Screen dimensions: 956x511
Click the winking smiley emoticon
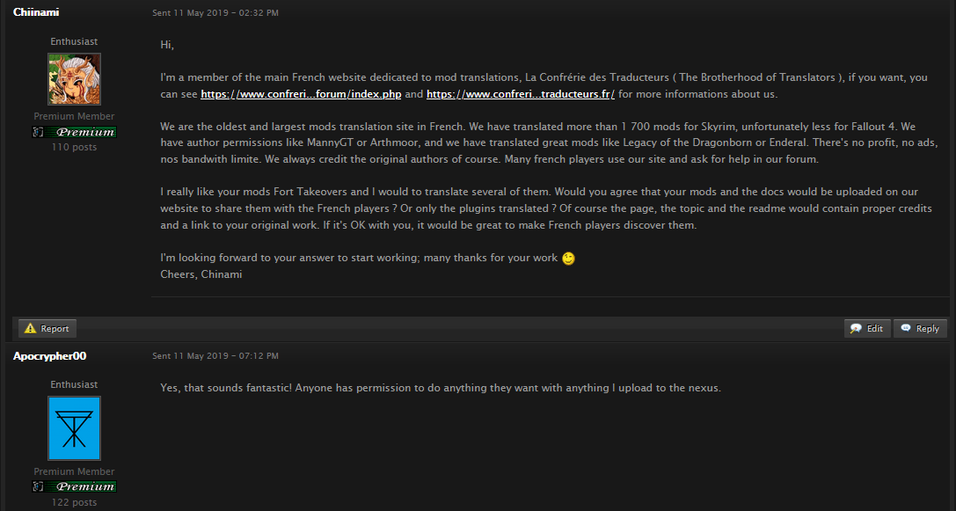point(568,259)
